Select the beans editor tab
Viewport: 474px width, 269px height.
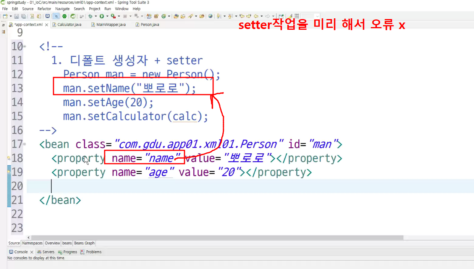[67, 243]
